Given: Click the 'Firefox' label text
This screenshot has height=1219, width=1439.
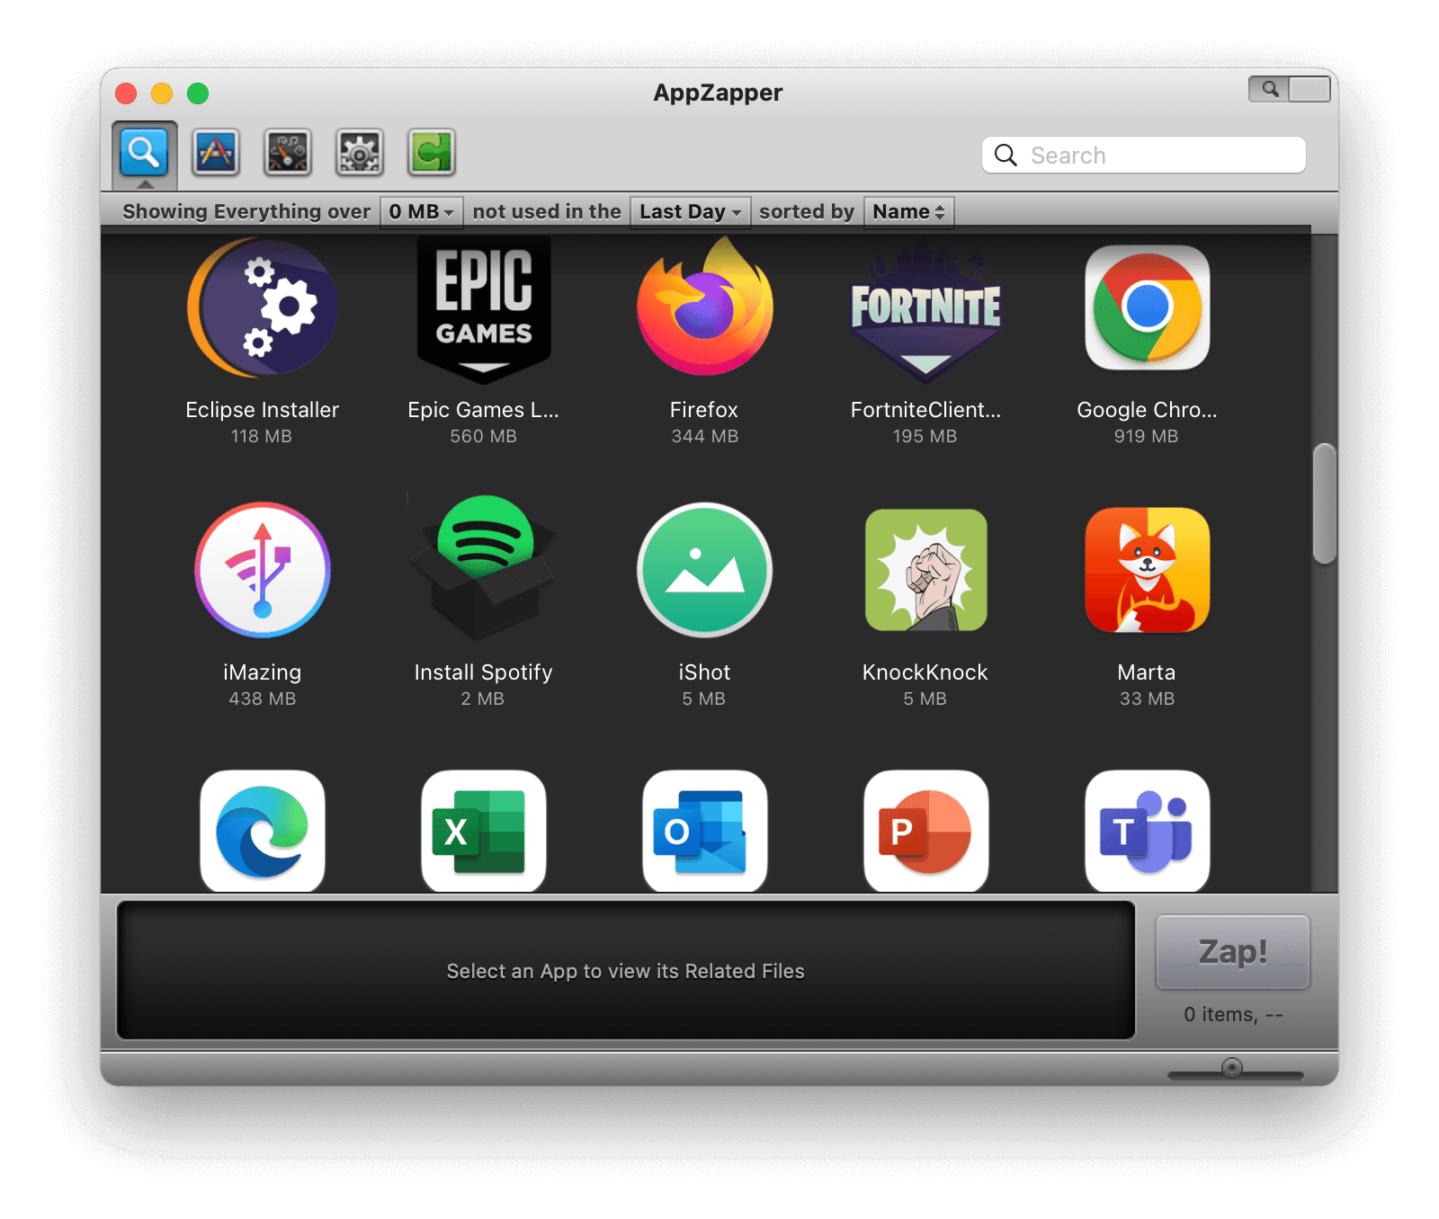Looking at the screenshot, I should click(704, 410).
